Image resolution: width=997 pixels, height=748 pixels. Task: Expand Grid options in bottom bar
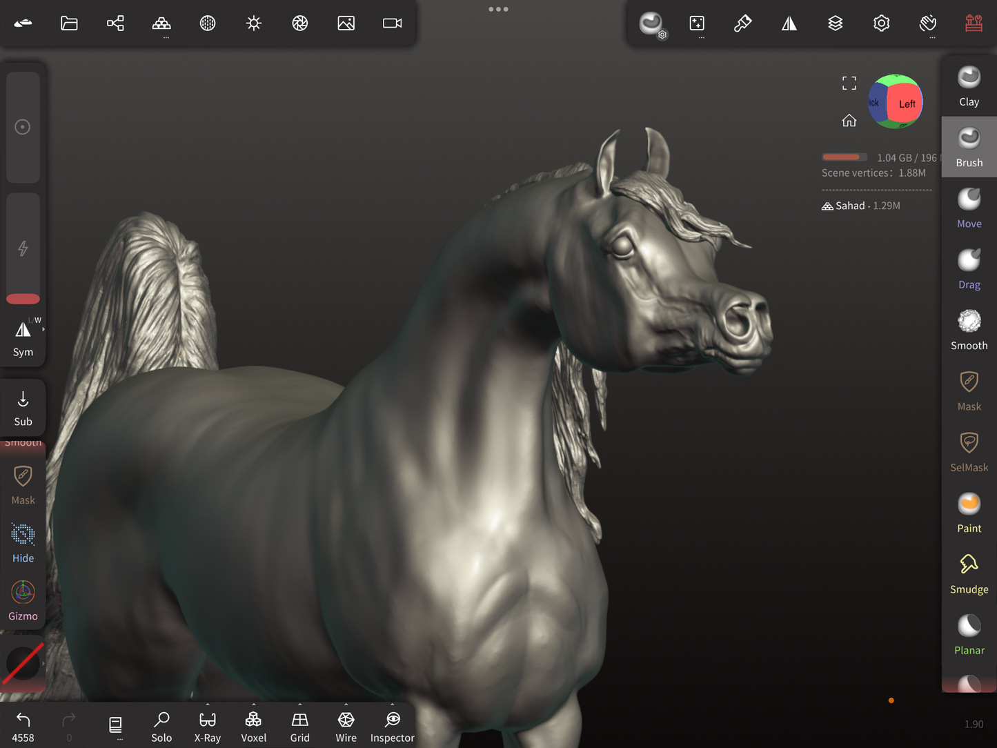[x=299, y=705]
